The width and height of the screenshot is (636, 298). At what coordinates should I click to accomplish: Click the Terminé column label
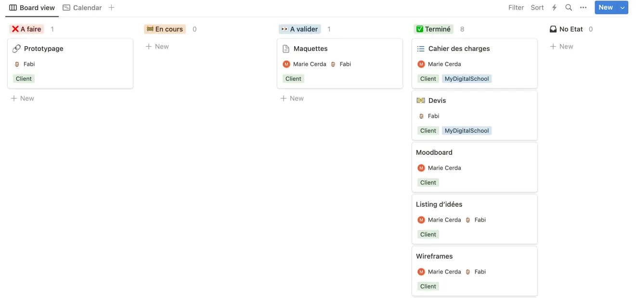coord(433,29)
